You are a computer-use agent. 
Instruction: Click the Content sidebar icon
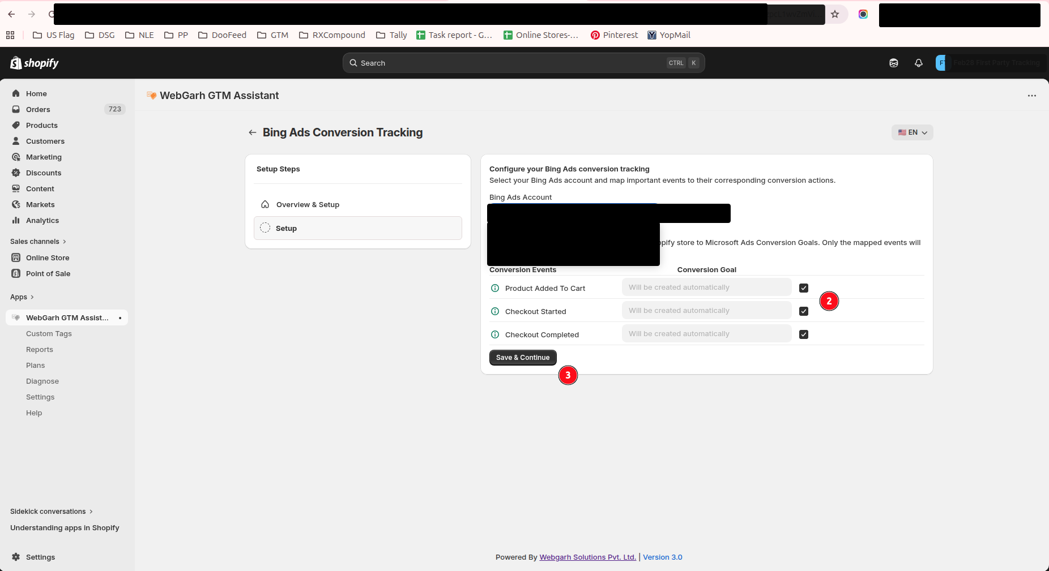click(16, 188)
